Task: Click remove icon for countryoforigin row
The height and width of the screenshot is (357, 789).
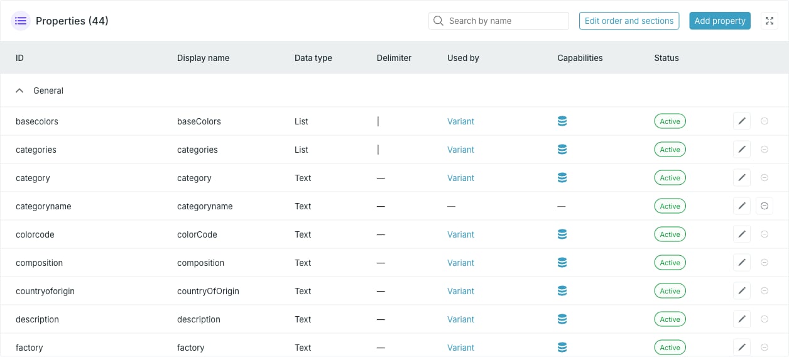Action: (x=765, y=291)
